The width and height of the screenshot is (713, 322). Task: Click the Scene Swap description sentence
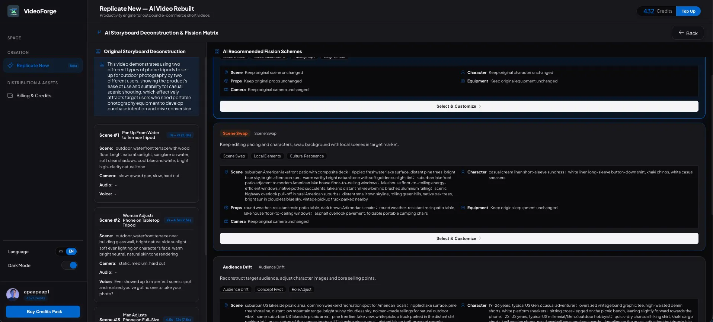click(309, 144)
